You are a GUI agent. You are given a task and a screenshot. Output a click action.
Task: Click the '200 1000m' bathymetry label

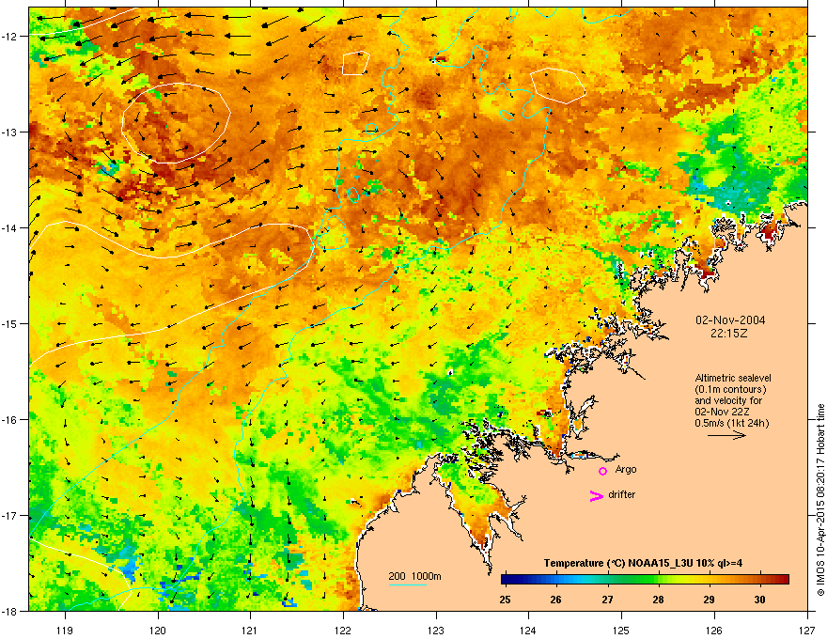tap(414, 576)
